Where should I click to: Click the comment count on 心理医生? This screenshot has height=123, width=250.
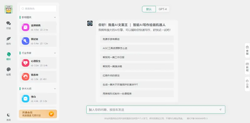pos(44,65)
